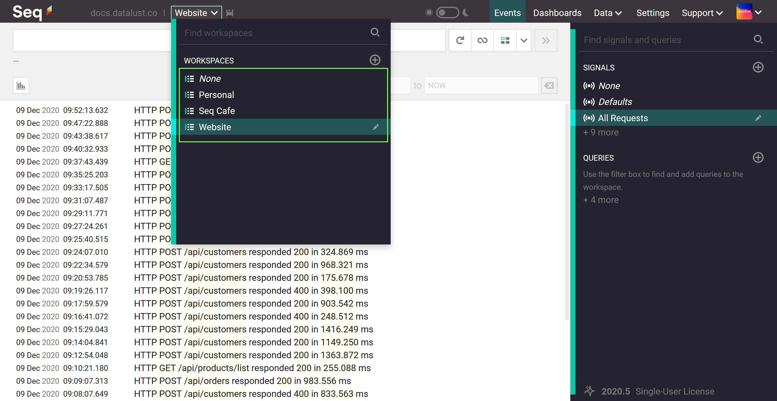The image size is (777, 401).
Task: Switch to the Dashboards tab
Action: pyautogui.click(x=557, y=13)
